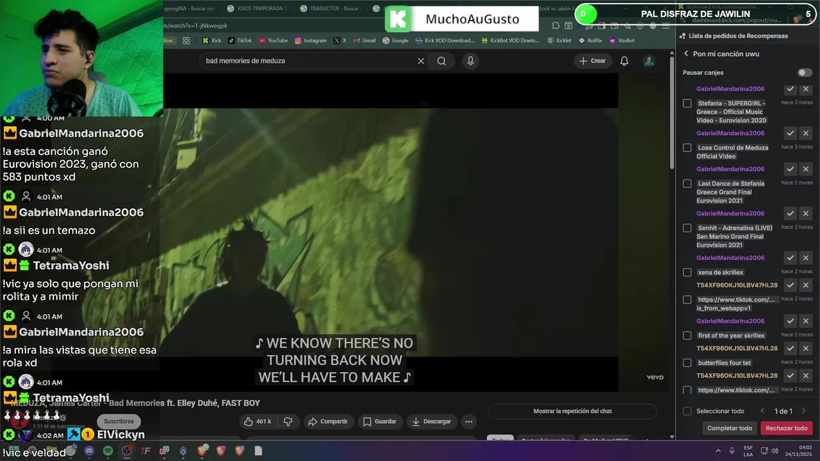Go to previous page of reward requests
820x461 pixels.
point(762,411)
